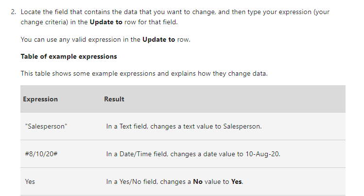Click bold 'Update to' in the second sentence

point(158,40)
